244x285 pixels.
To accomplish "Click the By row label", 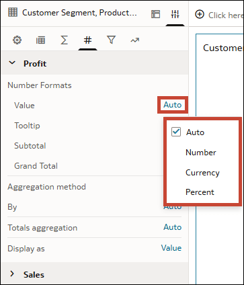I will point(12,207).
